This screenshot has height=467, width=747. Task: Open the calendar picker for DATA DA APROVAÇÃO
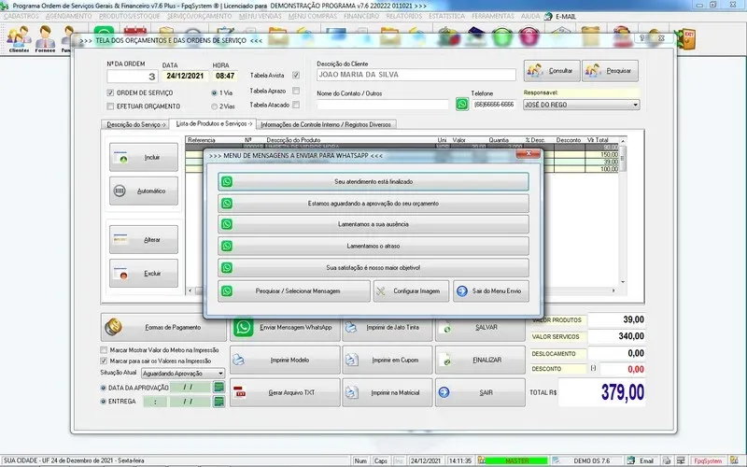coord(218,387)
